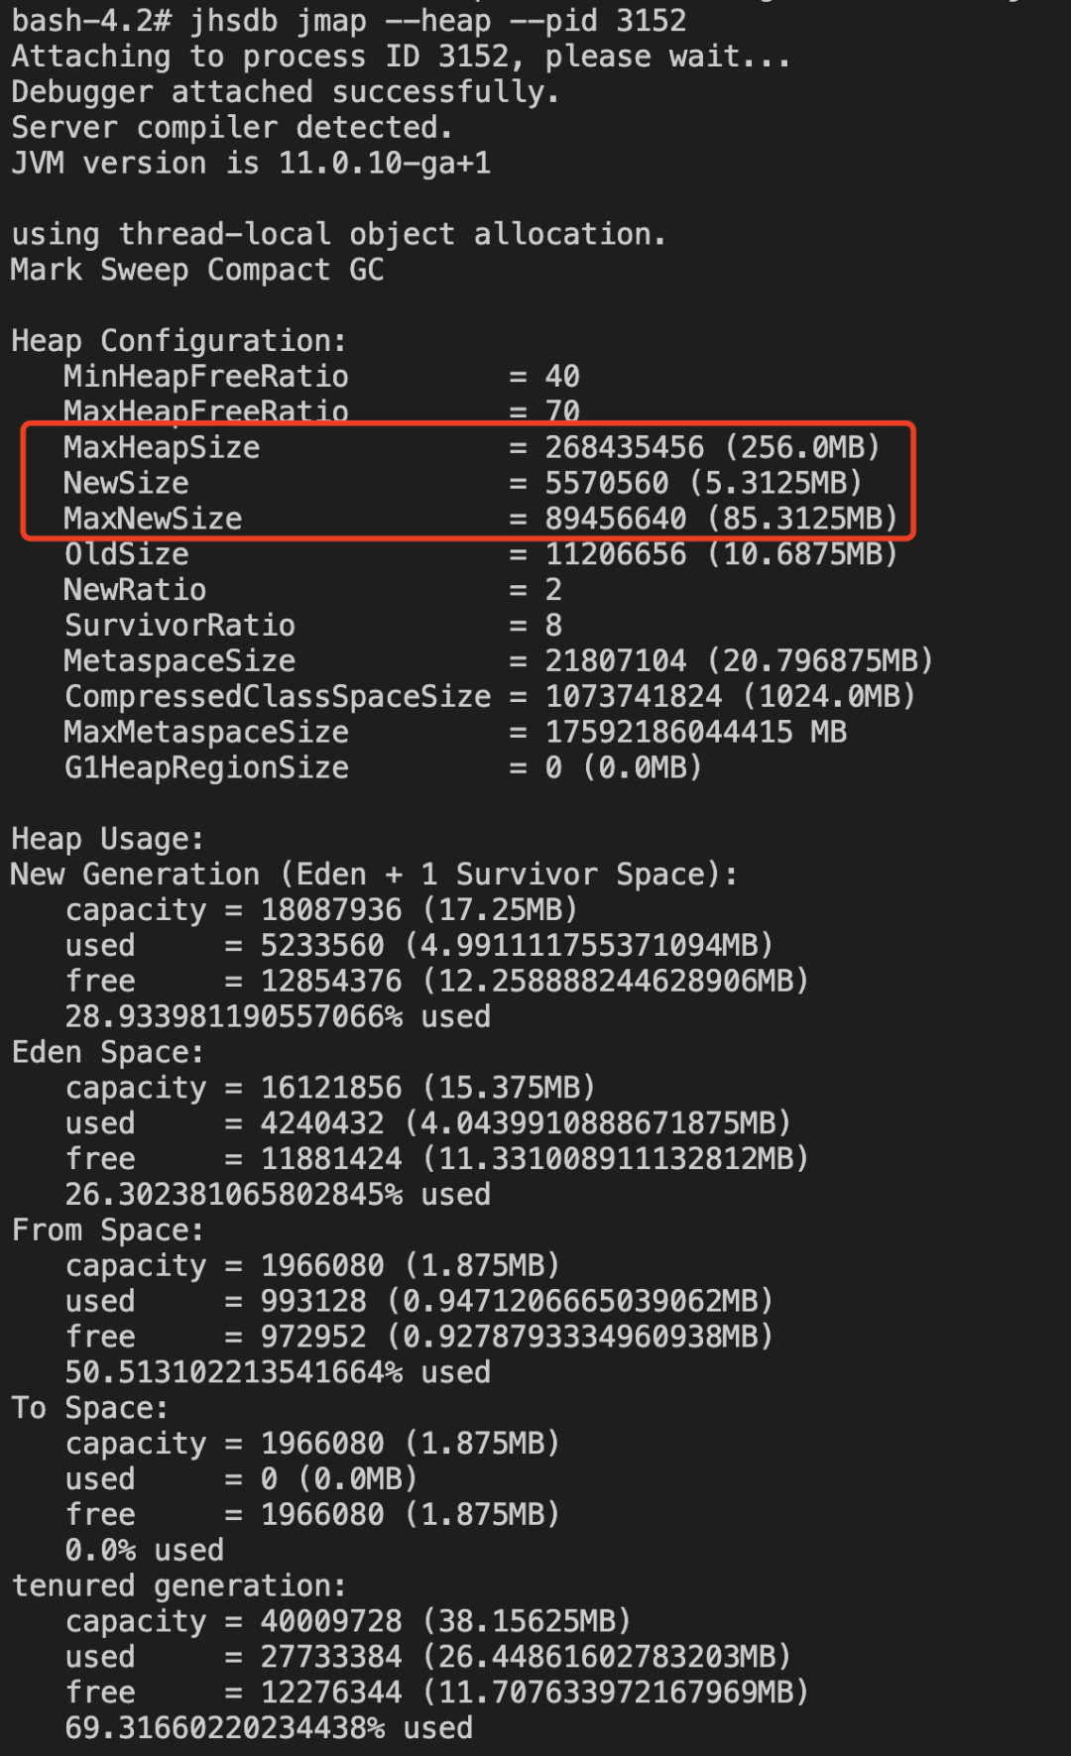Click the From Space heading
This screenshot has width=1071, height=1756.
(x=107, y=1230)
